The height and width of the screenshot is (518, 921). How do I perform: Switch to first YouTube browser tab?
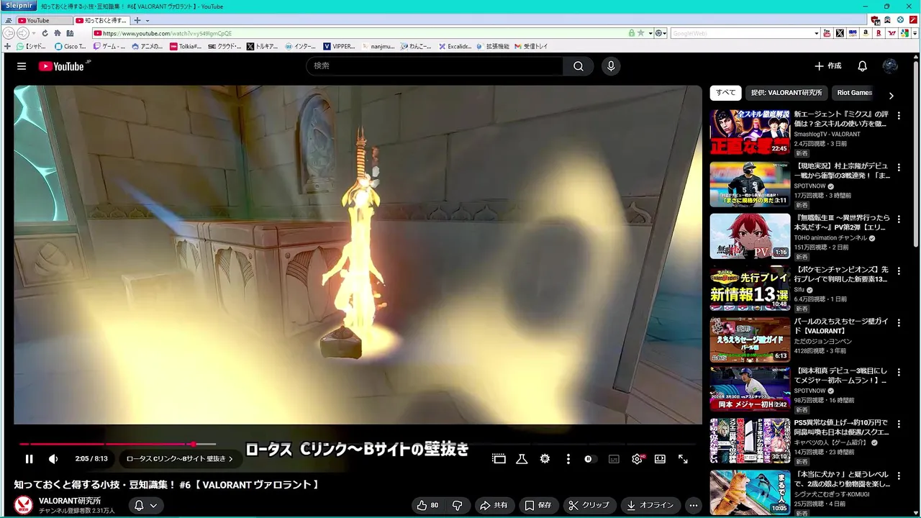point(44,21)
